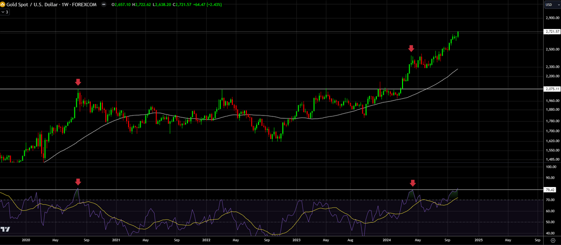Click the 1,880.00 price scale label

coord(552,110)
